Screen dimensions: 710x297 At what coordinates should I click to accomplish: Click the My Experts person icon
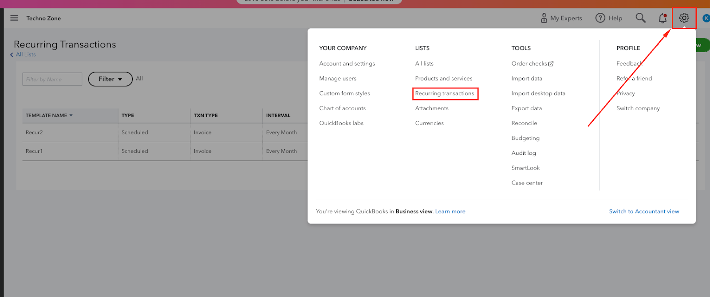coord(544,18)
